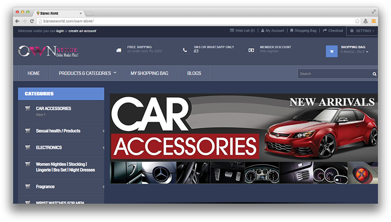Image resolution: width=391 pixels, height=222 pixels.
Task: Open the Setting dropdown
Action: 362,31
